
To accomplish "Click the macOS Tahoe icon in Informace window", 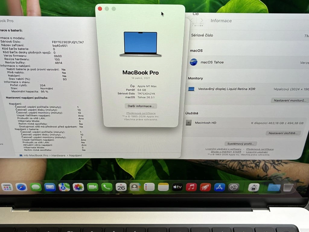I will pyautogui.click(x=193, y=62).
